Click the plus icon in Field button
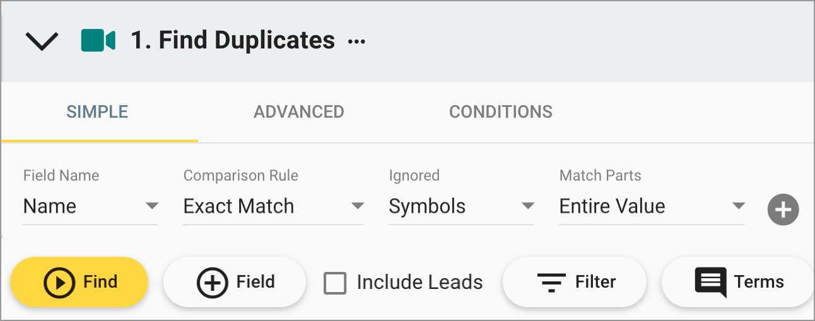Screen dimensions: 815x321 point(213,282)
